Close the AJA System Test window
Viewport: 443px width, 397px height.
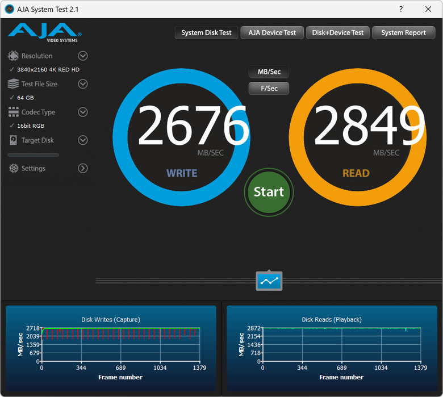[x=428, y=9]
